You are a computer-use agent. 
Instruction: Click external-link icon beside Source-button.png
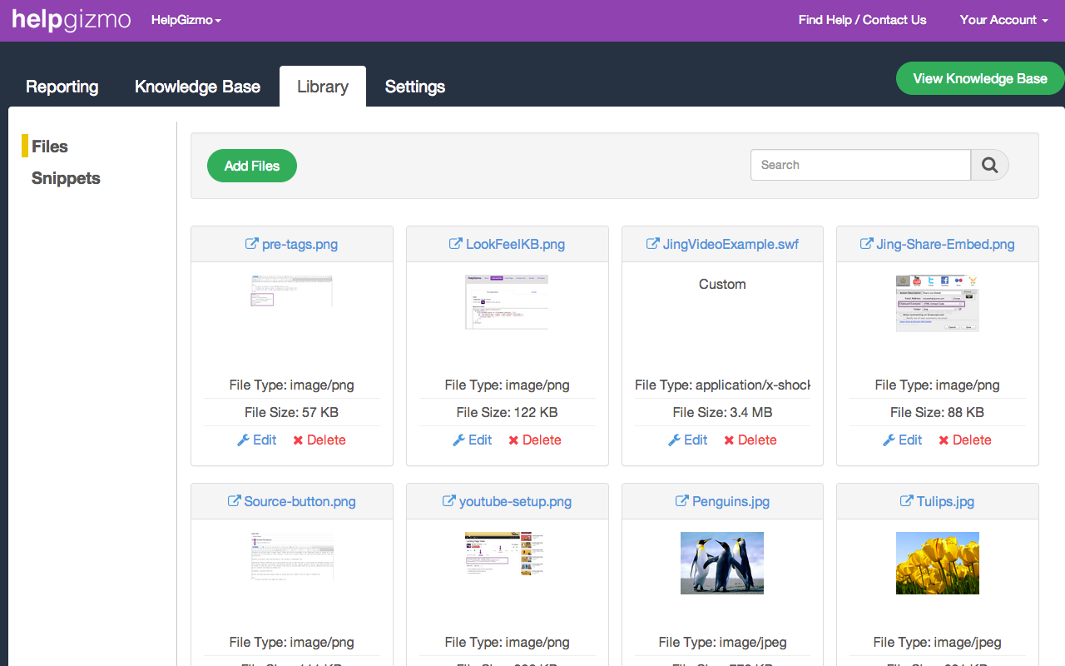click(234, 501)
